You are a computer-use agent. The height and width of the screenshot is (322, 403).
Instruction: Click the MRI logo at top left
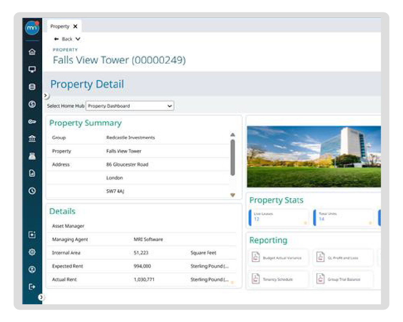point(32,28)
